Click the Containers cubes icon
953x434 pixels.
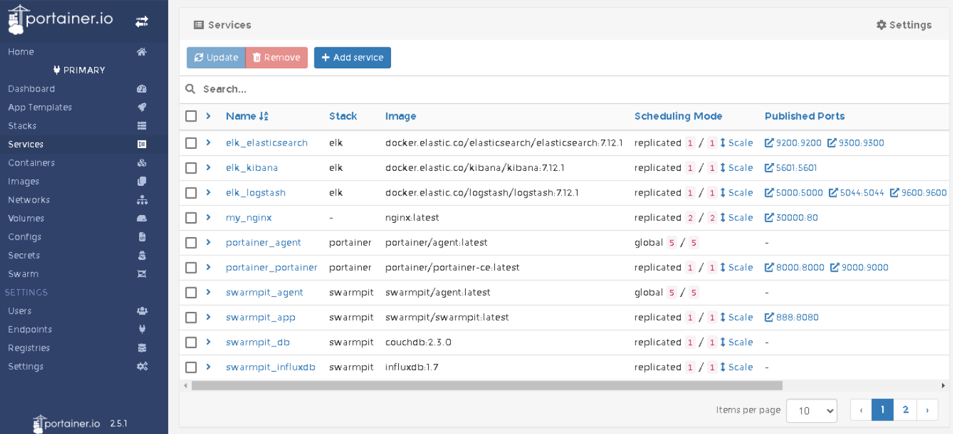tap(142, 163)
